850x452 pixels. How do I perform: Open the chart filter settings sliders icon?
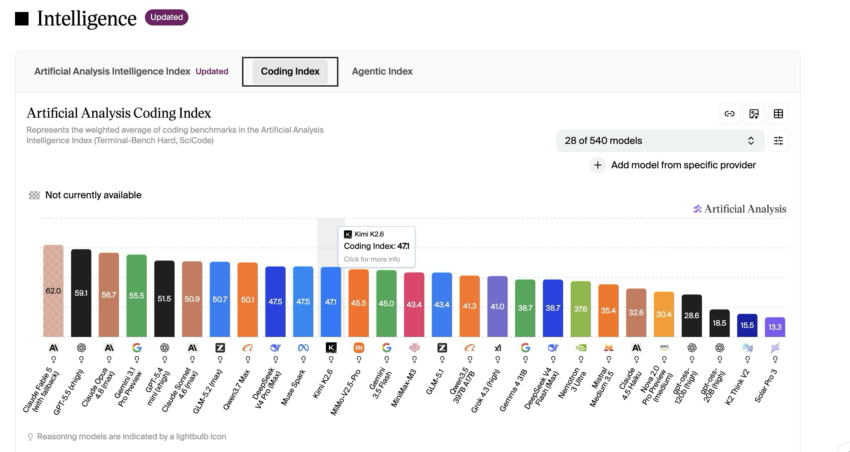tap(778, 141)
